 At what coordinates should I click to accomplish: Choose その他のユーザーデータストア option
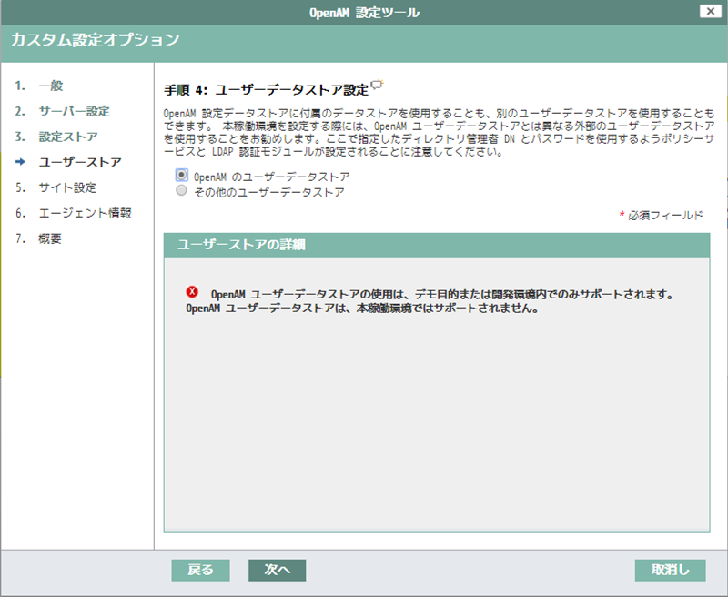click(182, 192)
